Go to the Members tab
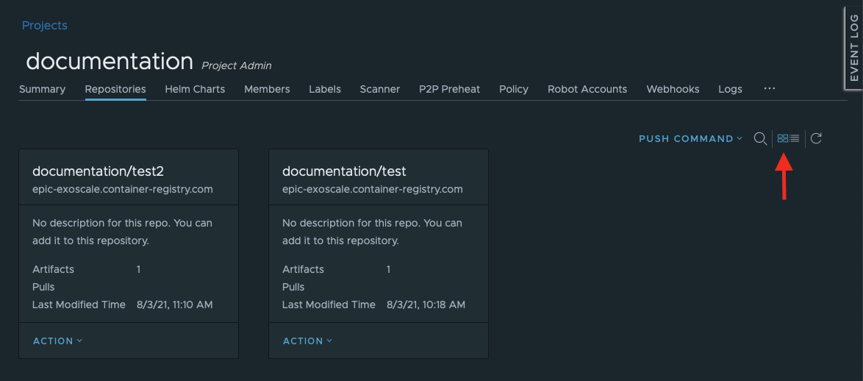 click(x=267, y=89)
